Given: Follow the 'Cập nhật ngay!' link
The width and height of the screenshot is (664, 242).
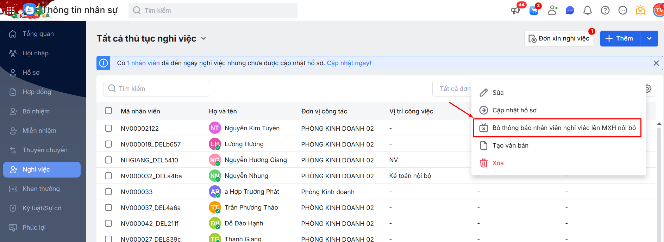Looking at the screenshot, I should [x=349, y=63].
